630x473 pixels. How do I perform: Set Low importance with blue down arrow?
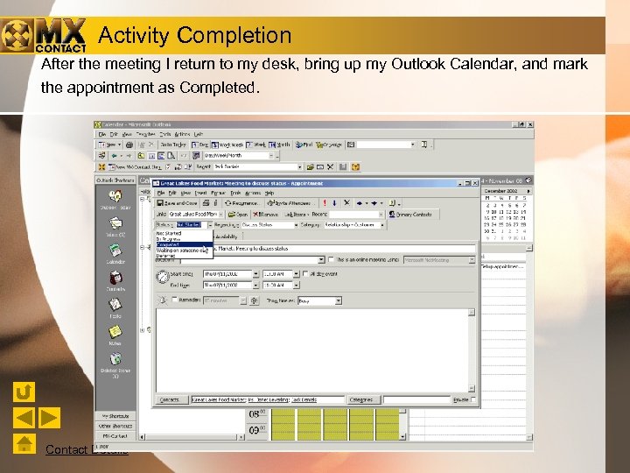tap(334, 203)
